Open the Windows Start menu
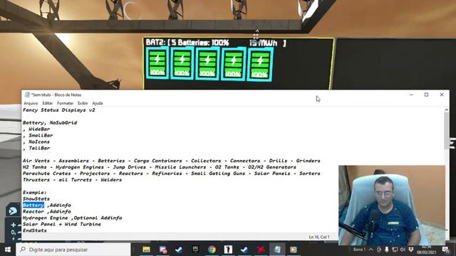This screenshot has height=256, width=456. (x=8, y=250)
